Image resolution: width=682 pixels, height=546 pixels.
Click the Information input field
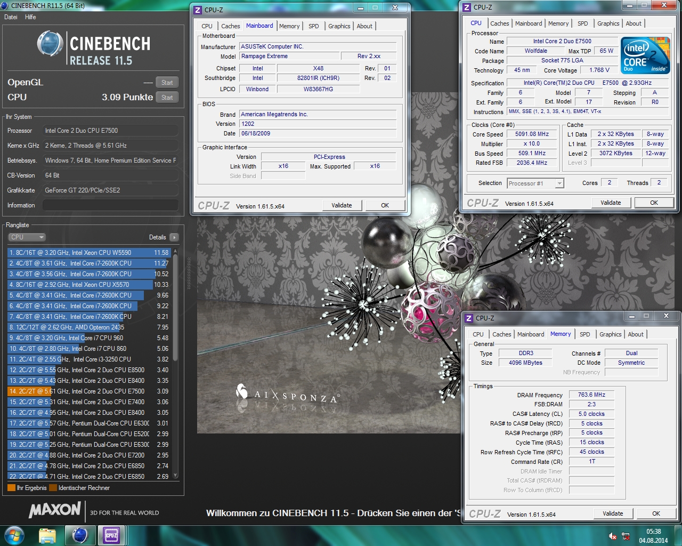(x=110, y=205)
